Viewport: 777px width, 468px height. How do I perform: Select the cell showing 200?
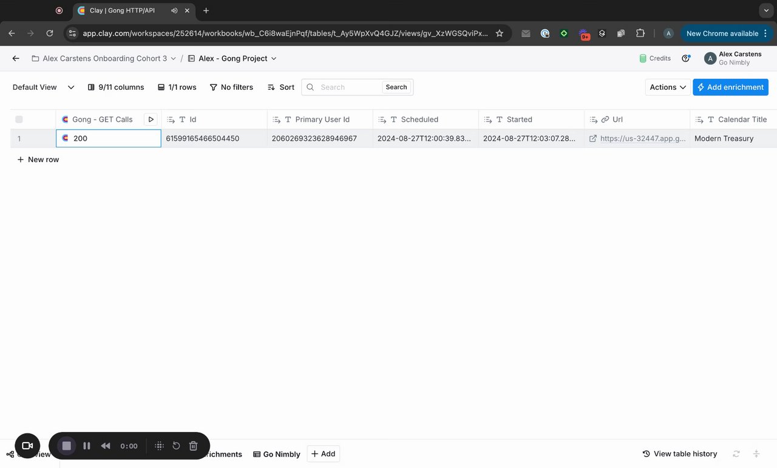coord(109,138)
